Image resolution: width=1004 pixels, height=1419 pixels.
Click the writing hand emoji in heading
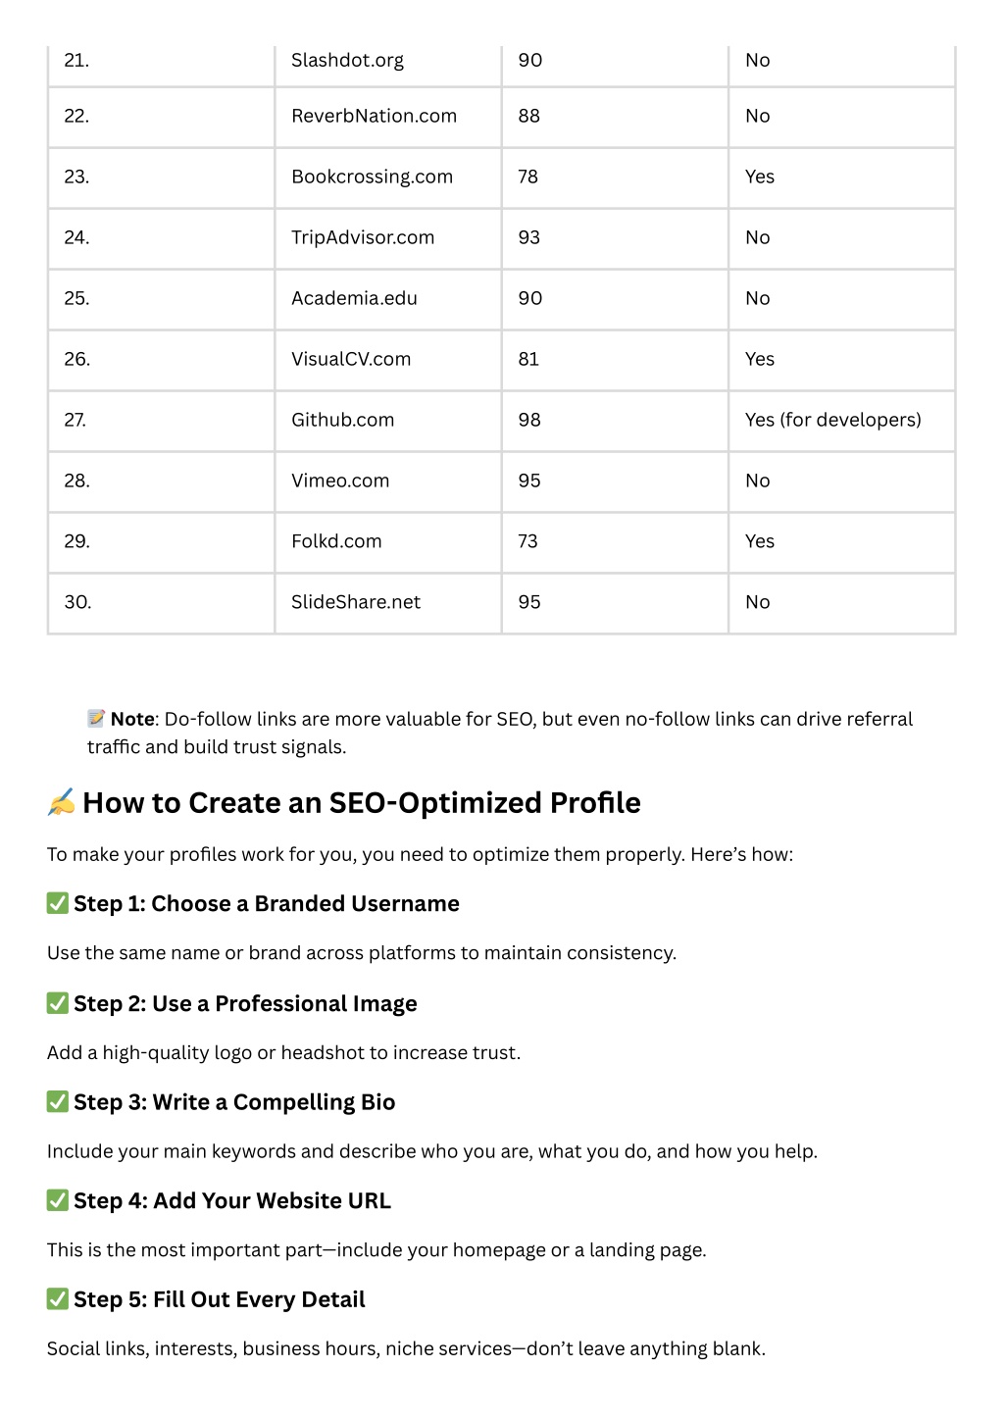point(61,803)
